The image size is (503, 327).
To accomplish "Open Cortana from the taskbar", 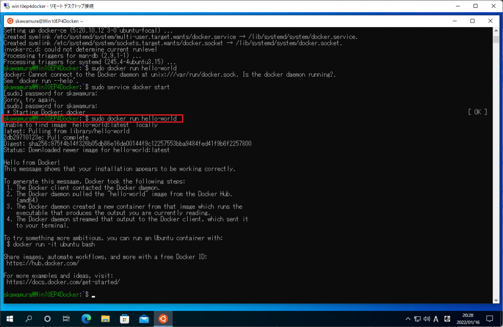I will (48, 319).
